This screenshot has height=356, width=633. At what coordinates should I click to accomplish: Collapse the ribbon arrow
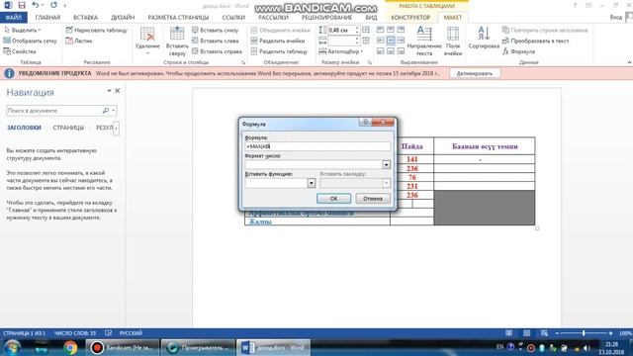tap(629, 62)
